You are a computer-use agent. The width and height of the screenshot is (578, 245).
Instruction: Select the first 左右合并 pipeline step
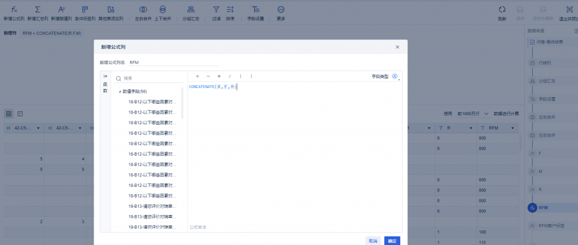547,117
